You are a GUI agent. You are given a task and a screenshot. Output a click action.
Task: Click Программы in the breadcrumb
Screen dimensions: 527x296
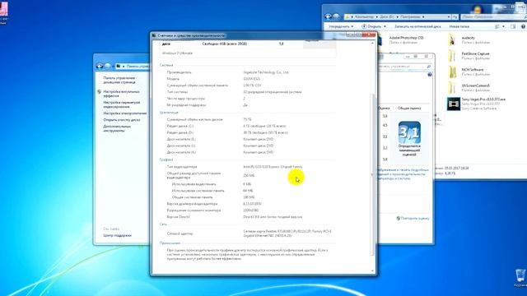[x=410, y=16]
